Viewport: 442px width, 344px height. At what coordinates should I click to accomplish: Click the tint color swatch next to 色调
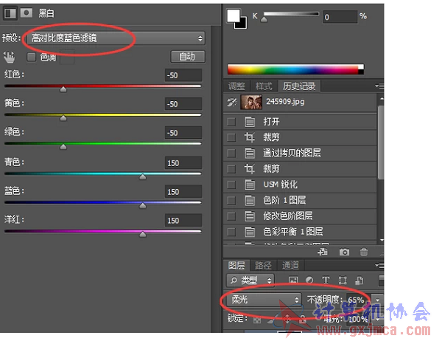coord(67,57)
